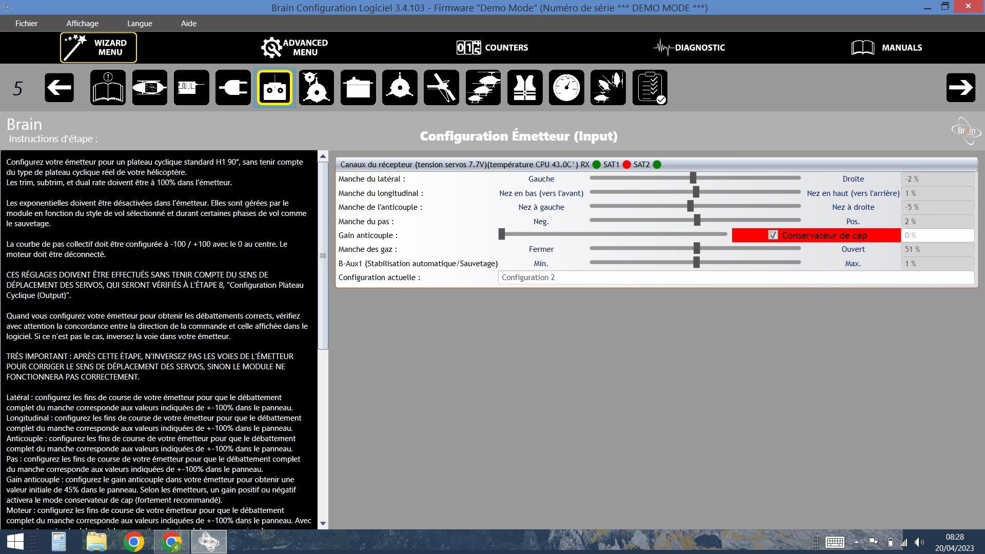Go to next wizard step arrow

[960, 88]
